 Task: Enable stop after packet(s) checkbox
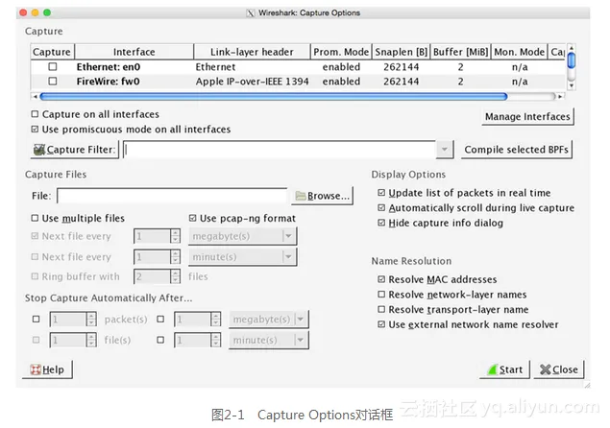(x=37, y=320)
